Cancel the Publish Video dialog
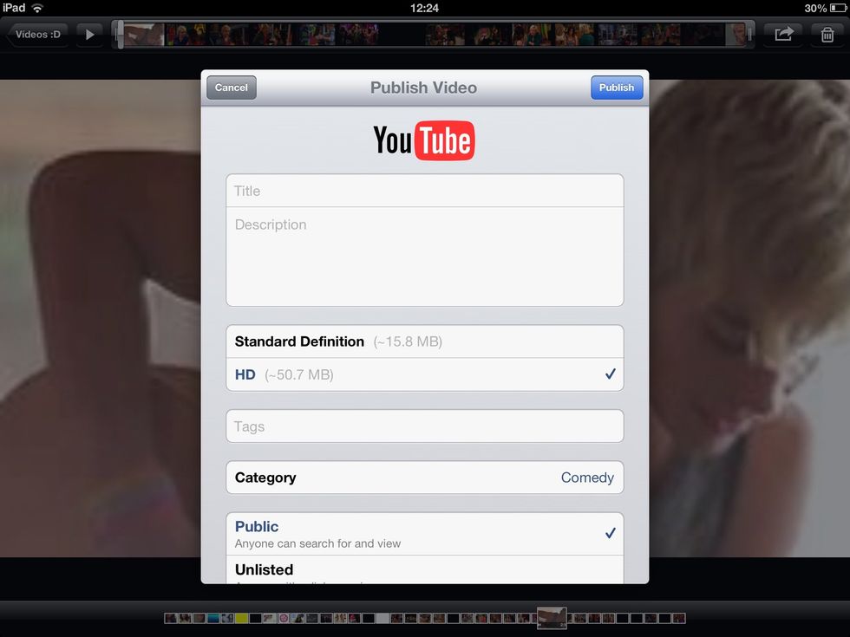Image resolution: width=850 pixels, height=637 pixels. coord(232,88)
